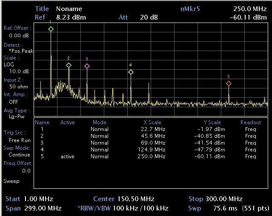This screenshot has width=272, height=216.
Task: Select marker row 1 in the table
Action: [x=42, y=129]
